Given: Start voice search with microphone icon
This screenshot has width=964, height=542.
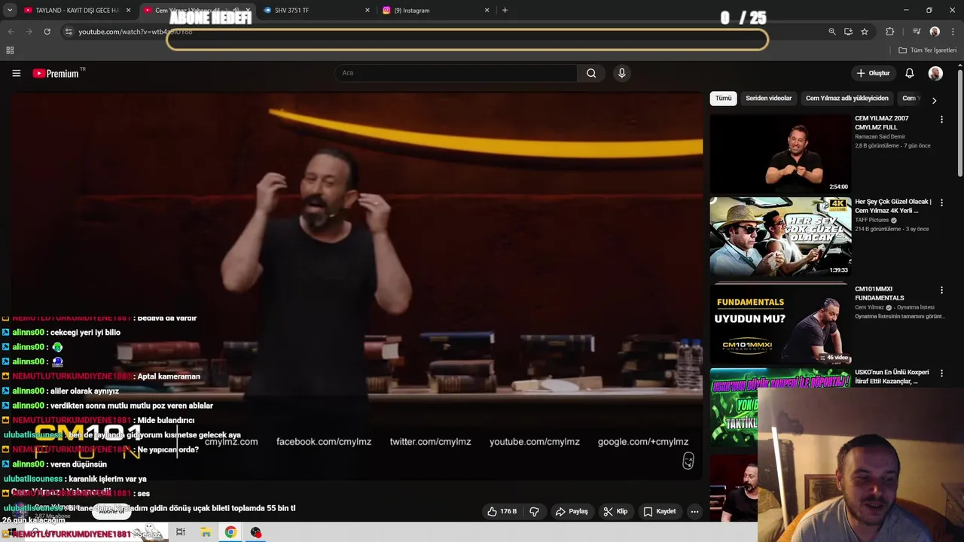Looking at the screenshot, I should 621,73.
